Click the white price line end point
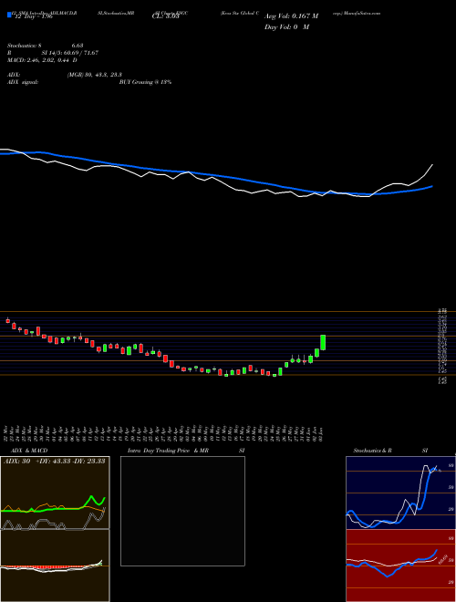456x602 pixels. click(432, 165)
